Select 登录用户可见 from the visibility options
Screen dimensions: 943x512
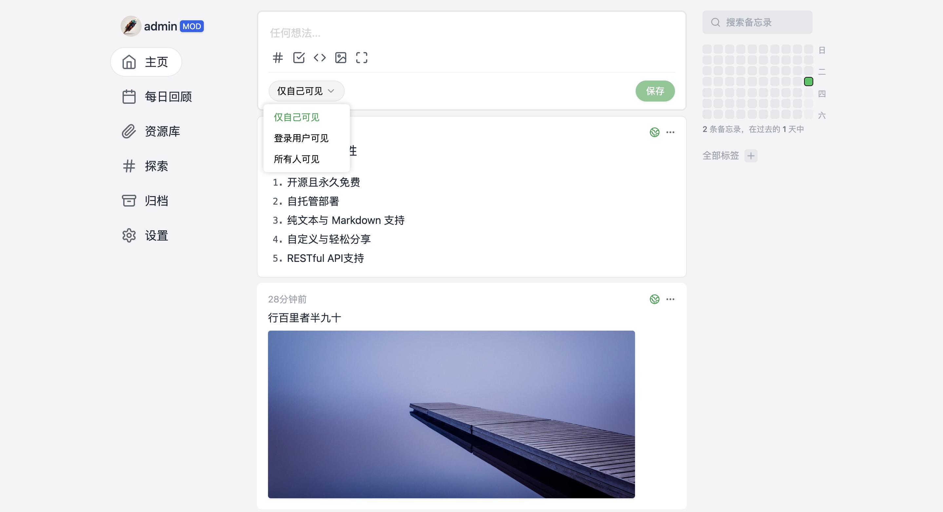[x=301, y=138]
